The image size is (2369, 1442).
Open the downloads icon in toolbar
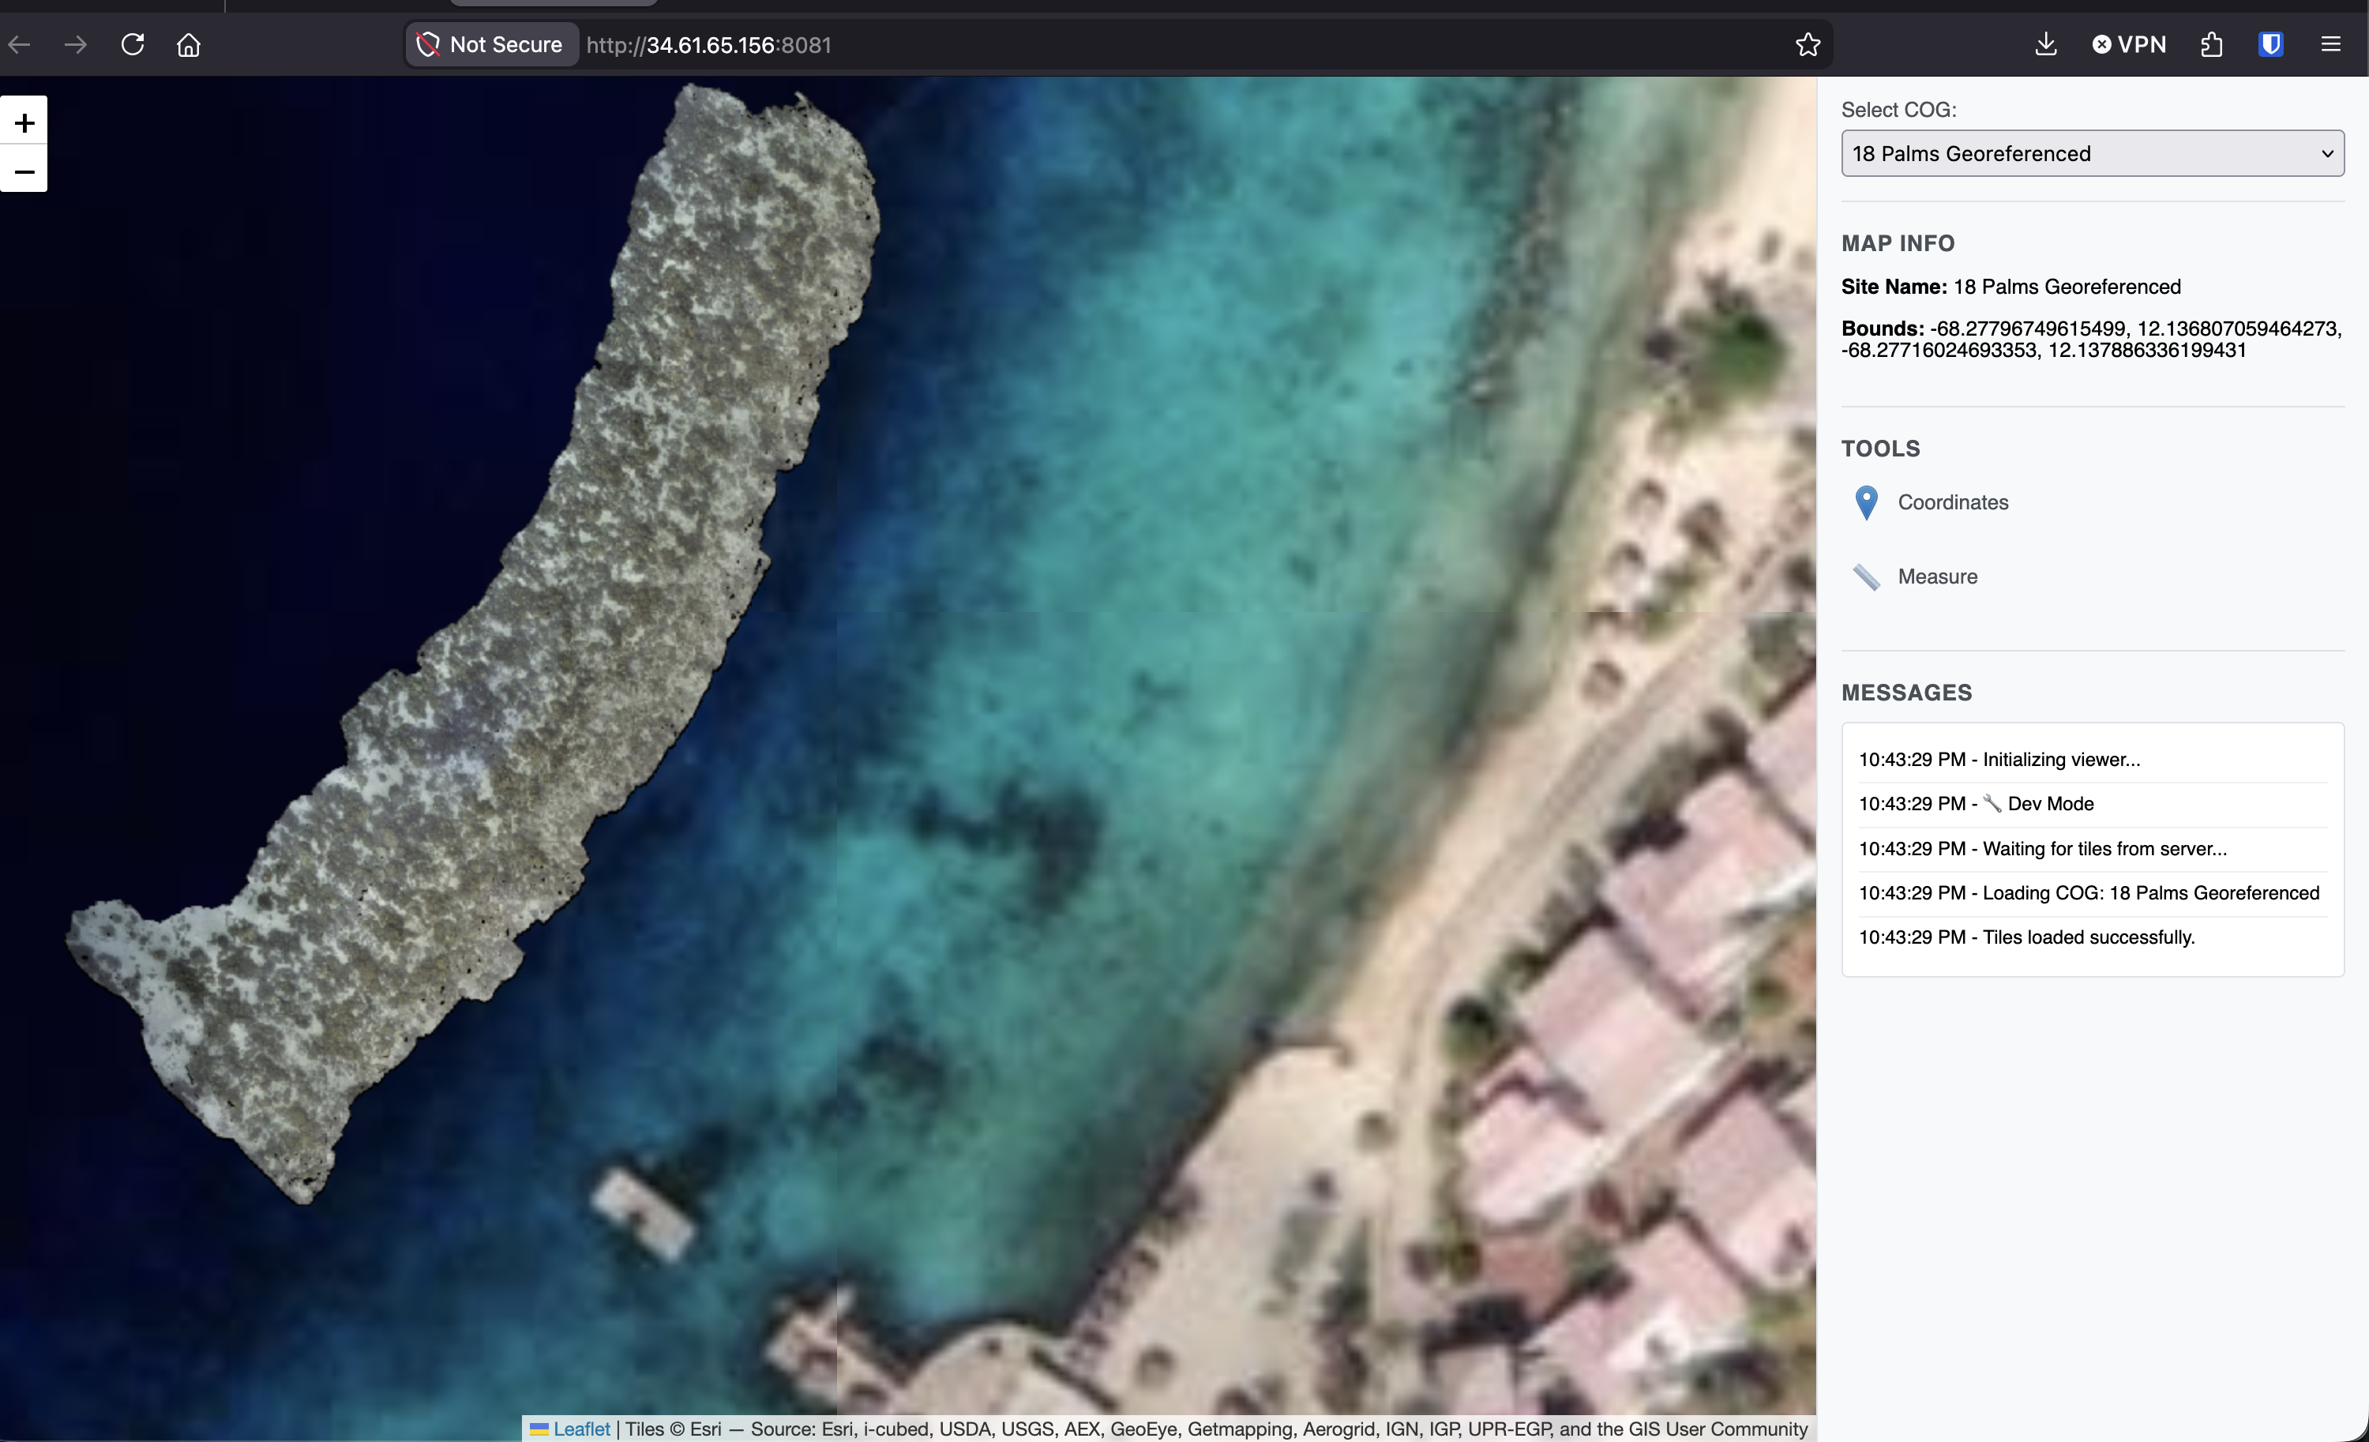coord(2046,44)
